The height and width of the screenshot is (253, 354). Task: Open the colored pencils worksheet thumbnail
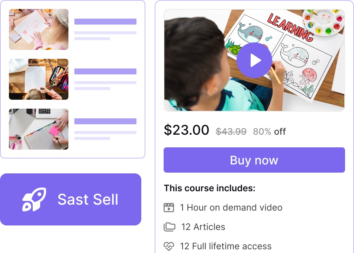coord(39,79)
